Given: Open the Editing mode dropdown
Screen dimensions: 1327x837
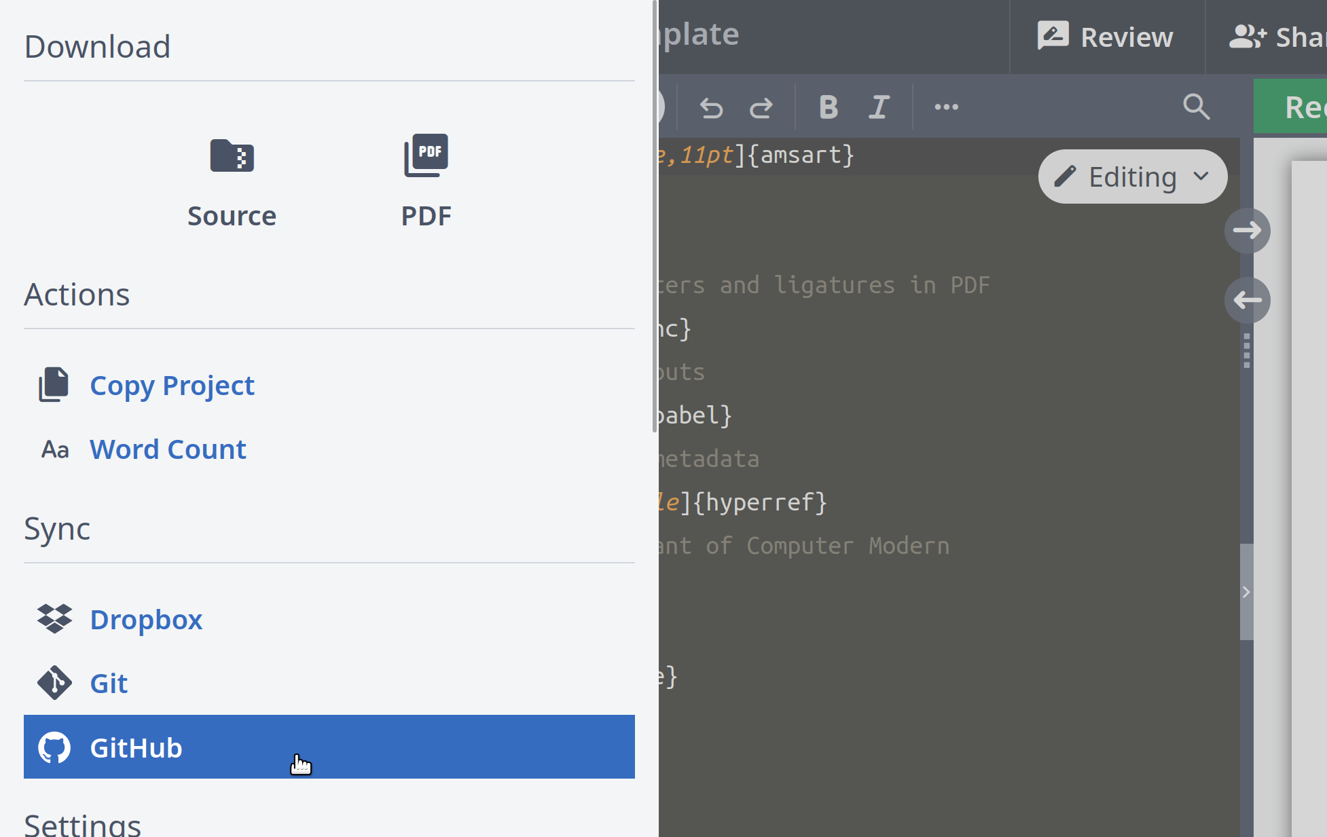Looking at the screenshot, I should tap(1132, 176).
